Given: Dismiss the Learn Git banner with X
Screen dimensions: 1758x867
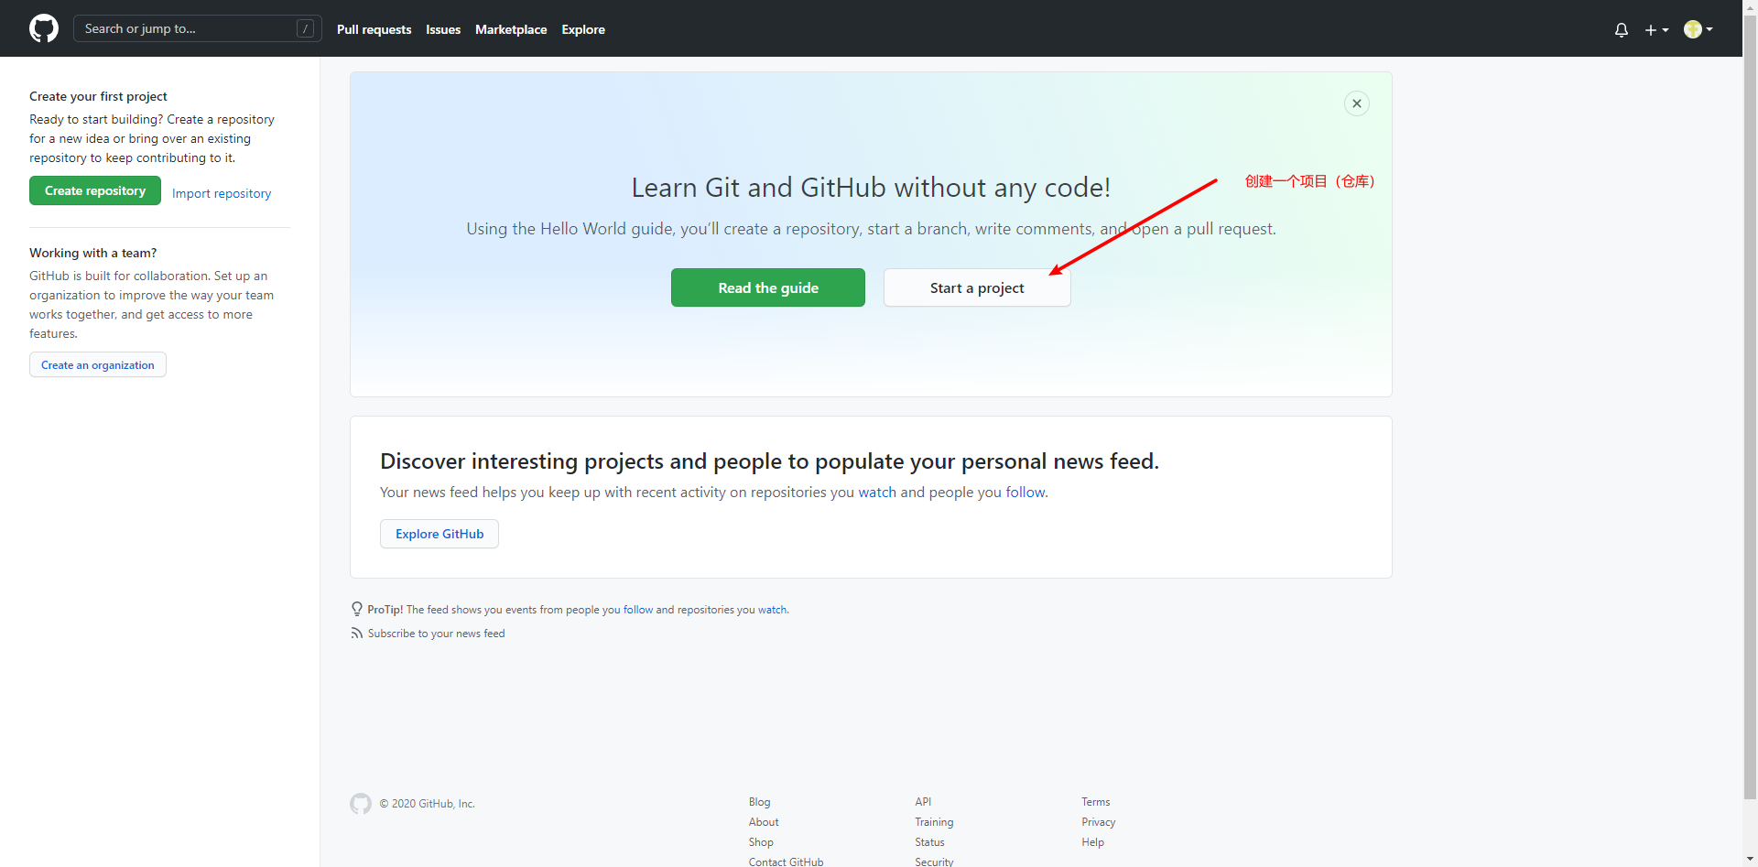Looking at the screenshot, I should [x=1357, y=103].
